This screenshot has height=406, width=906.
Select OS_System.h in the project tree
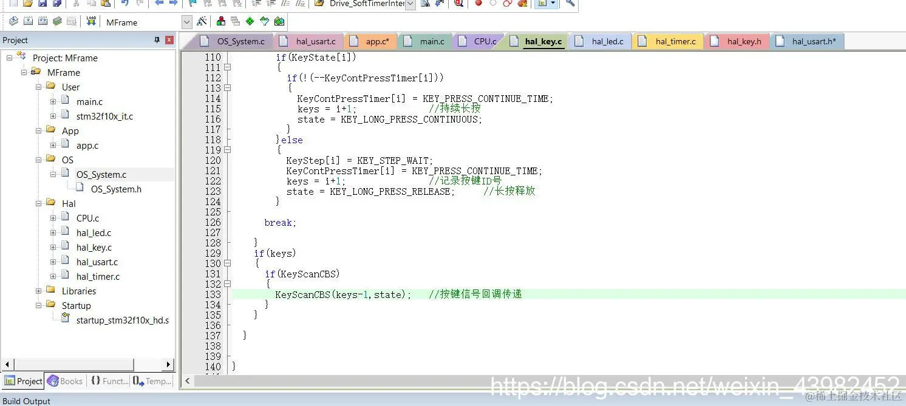click(x=116, y=189)
